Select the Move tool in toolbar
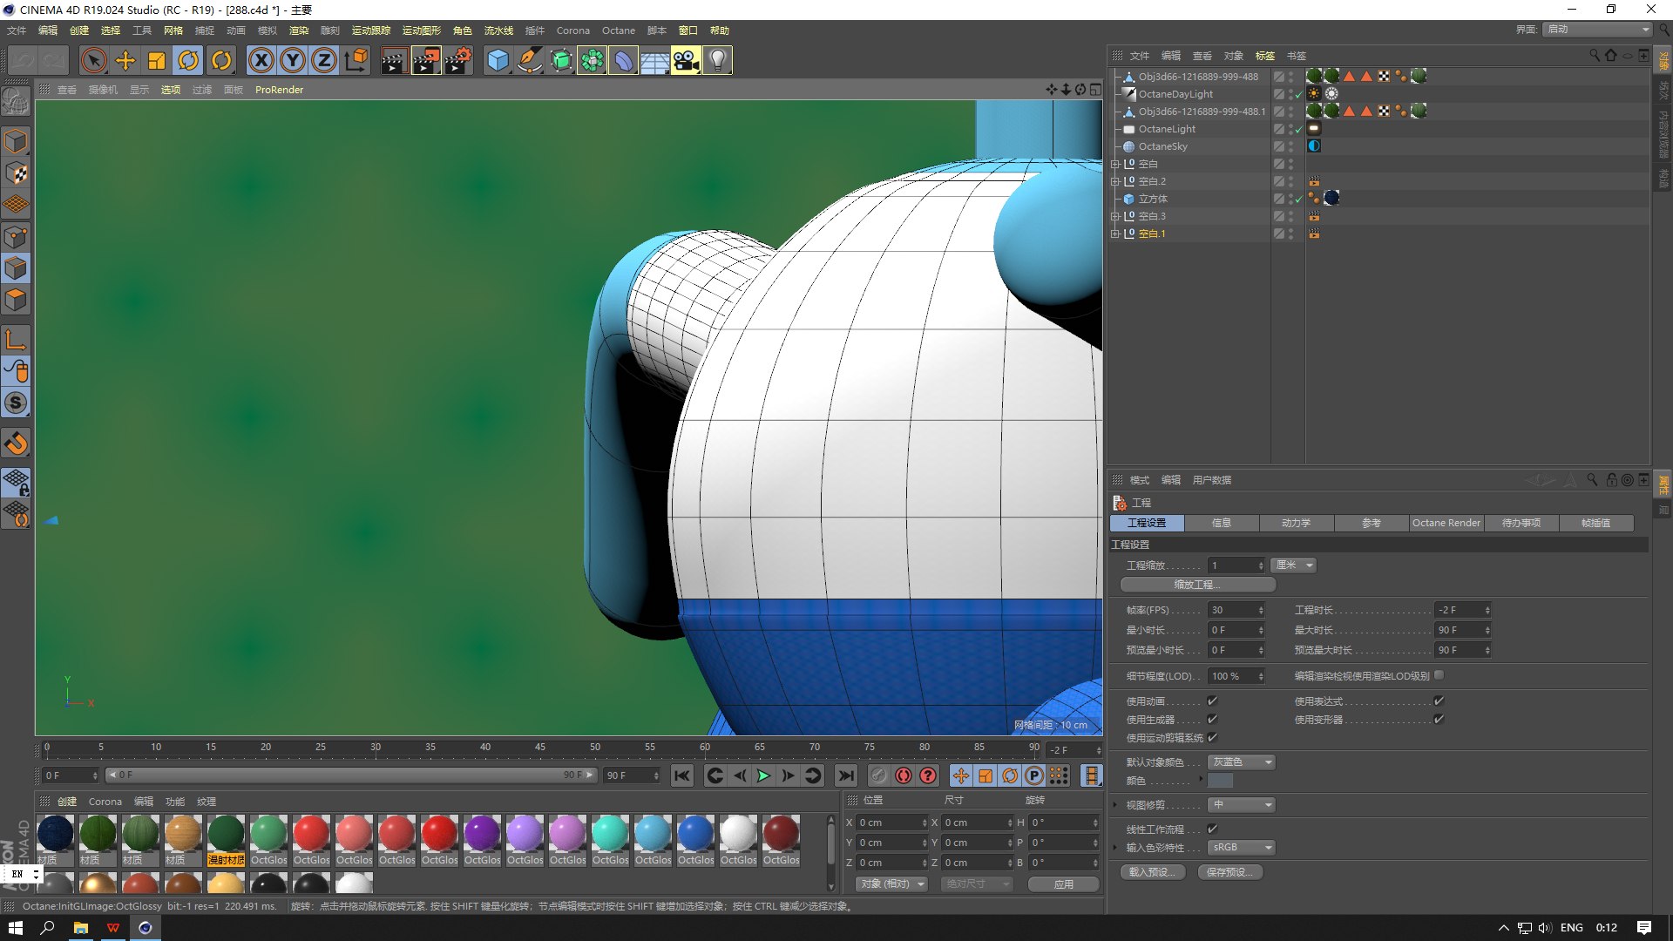The width and height of the screenshot is (1673, 941). 125,60
